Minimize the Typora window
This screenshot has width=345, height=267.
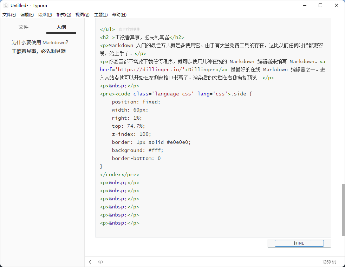click(x=305, y=5)
